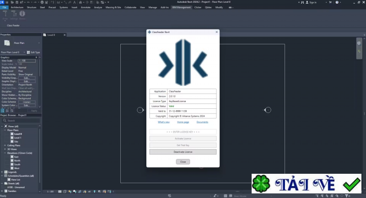Click the Revit logo application icon
This screenshot has width=366, height=198.
click(3, 2)
